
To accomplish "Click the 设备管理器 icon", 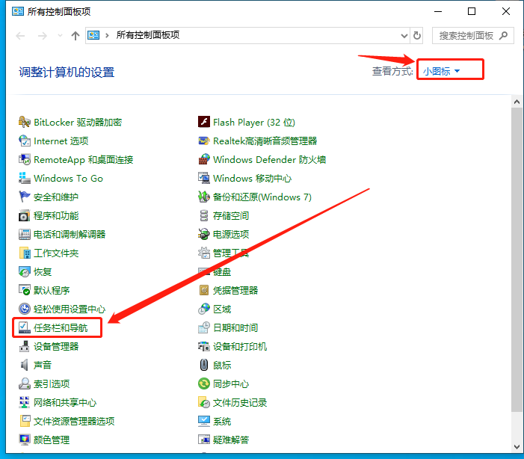I will pyautogui.click(x=25, y=346).
